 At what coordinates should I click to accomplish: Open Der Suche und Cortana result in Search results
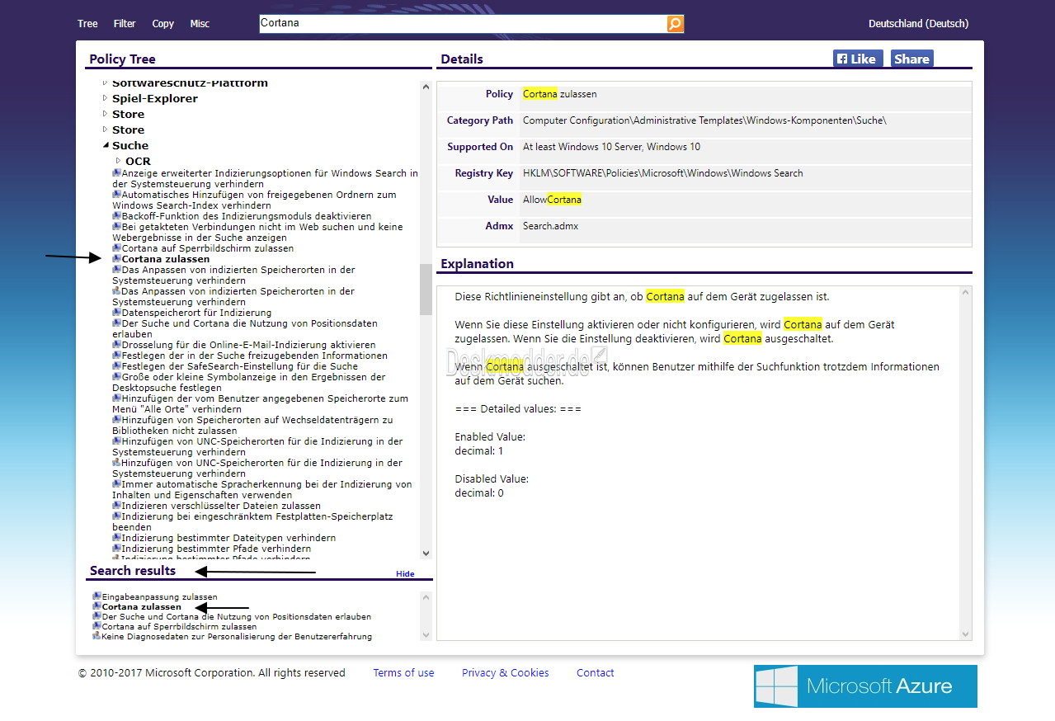point(237,616)
